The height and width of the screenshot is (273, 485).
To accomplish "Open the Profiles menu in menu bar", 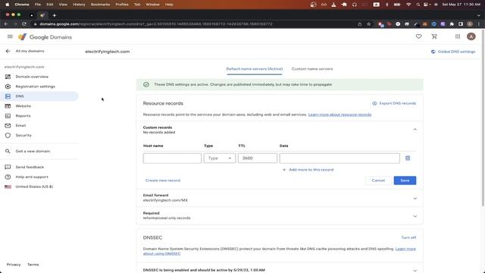I will click(122, 5).
